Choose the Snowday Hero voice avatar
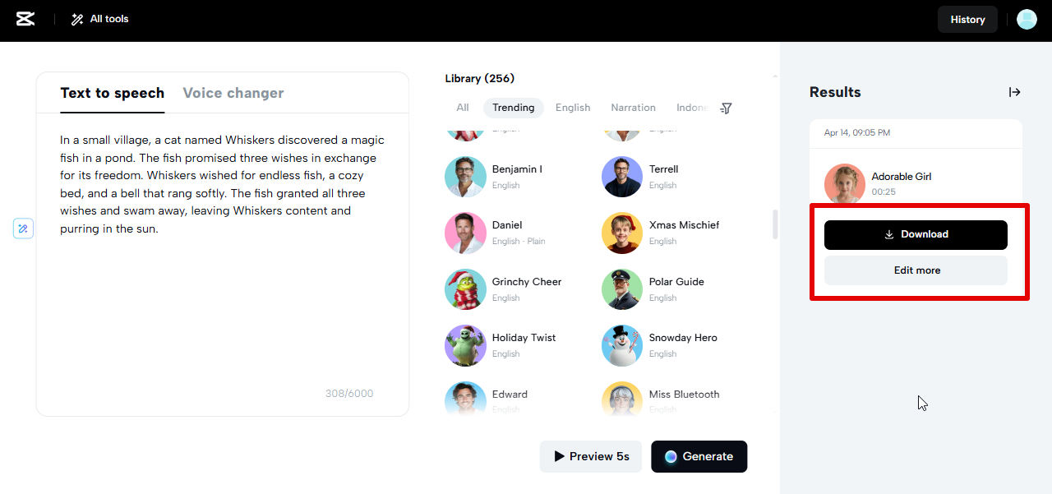This screenshot has width=1052, height=494. tap(622, 345)
